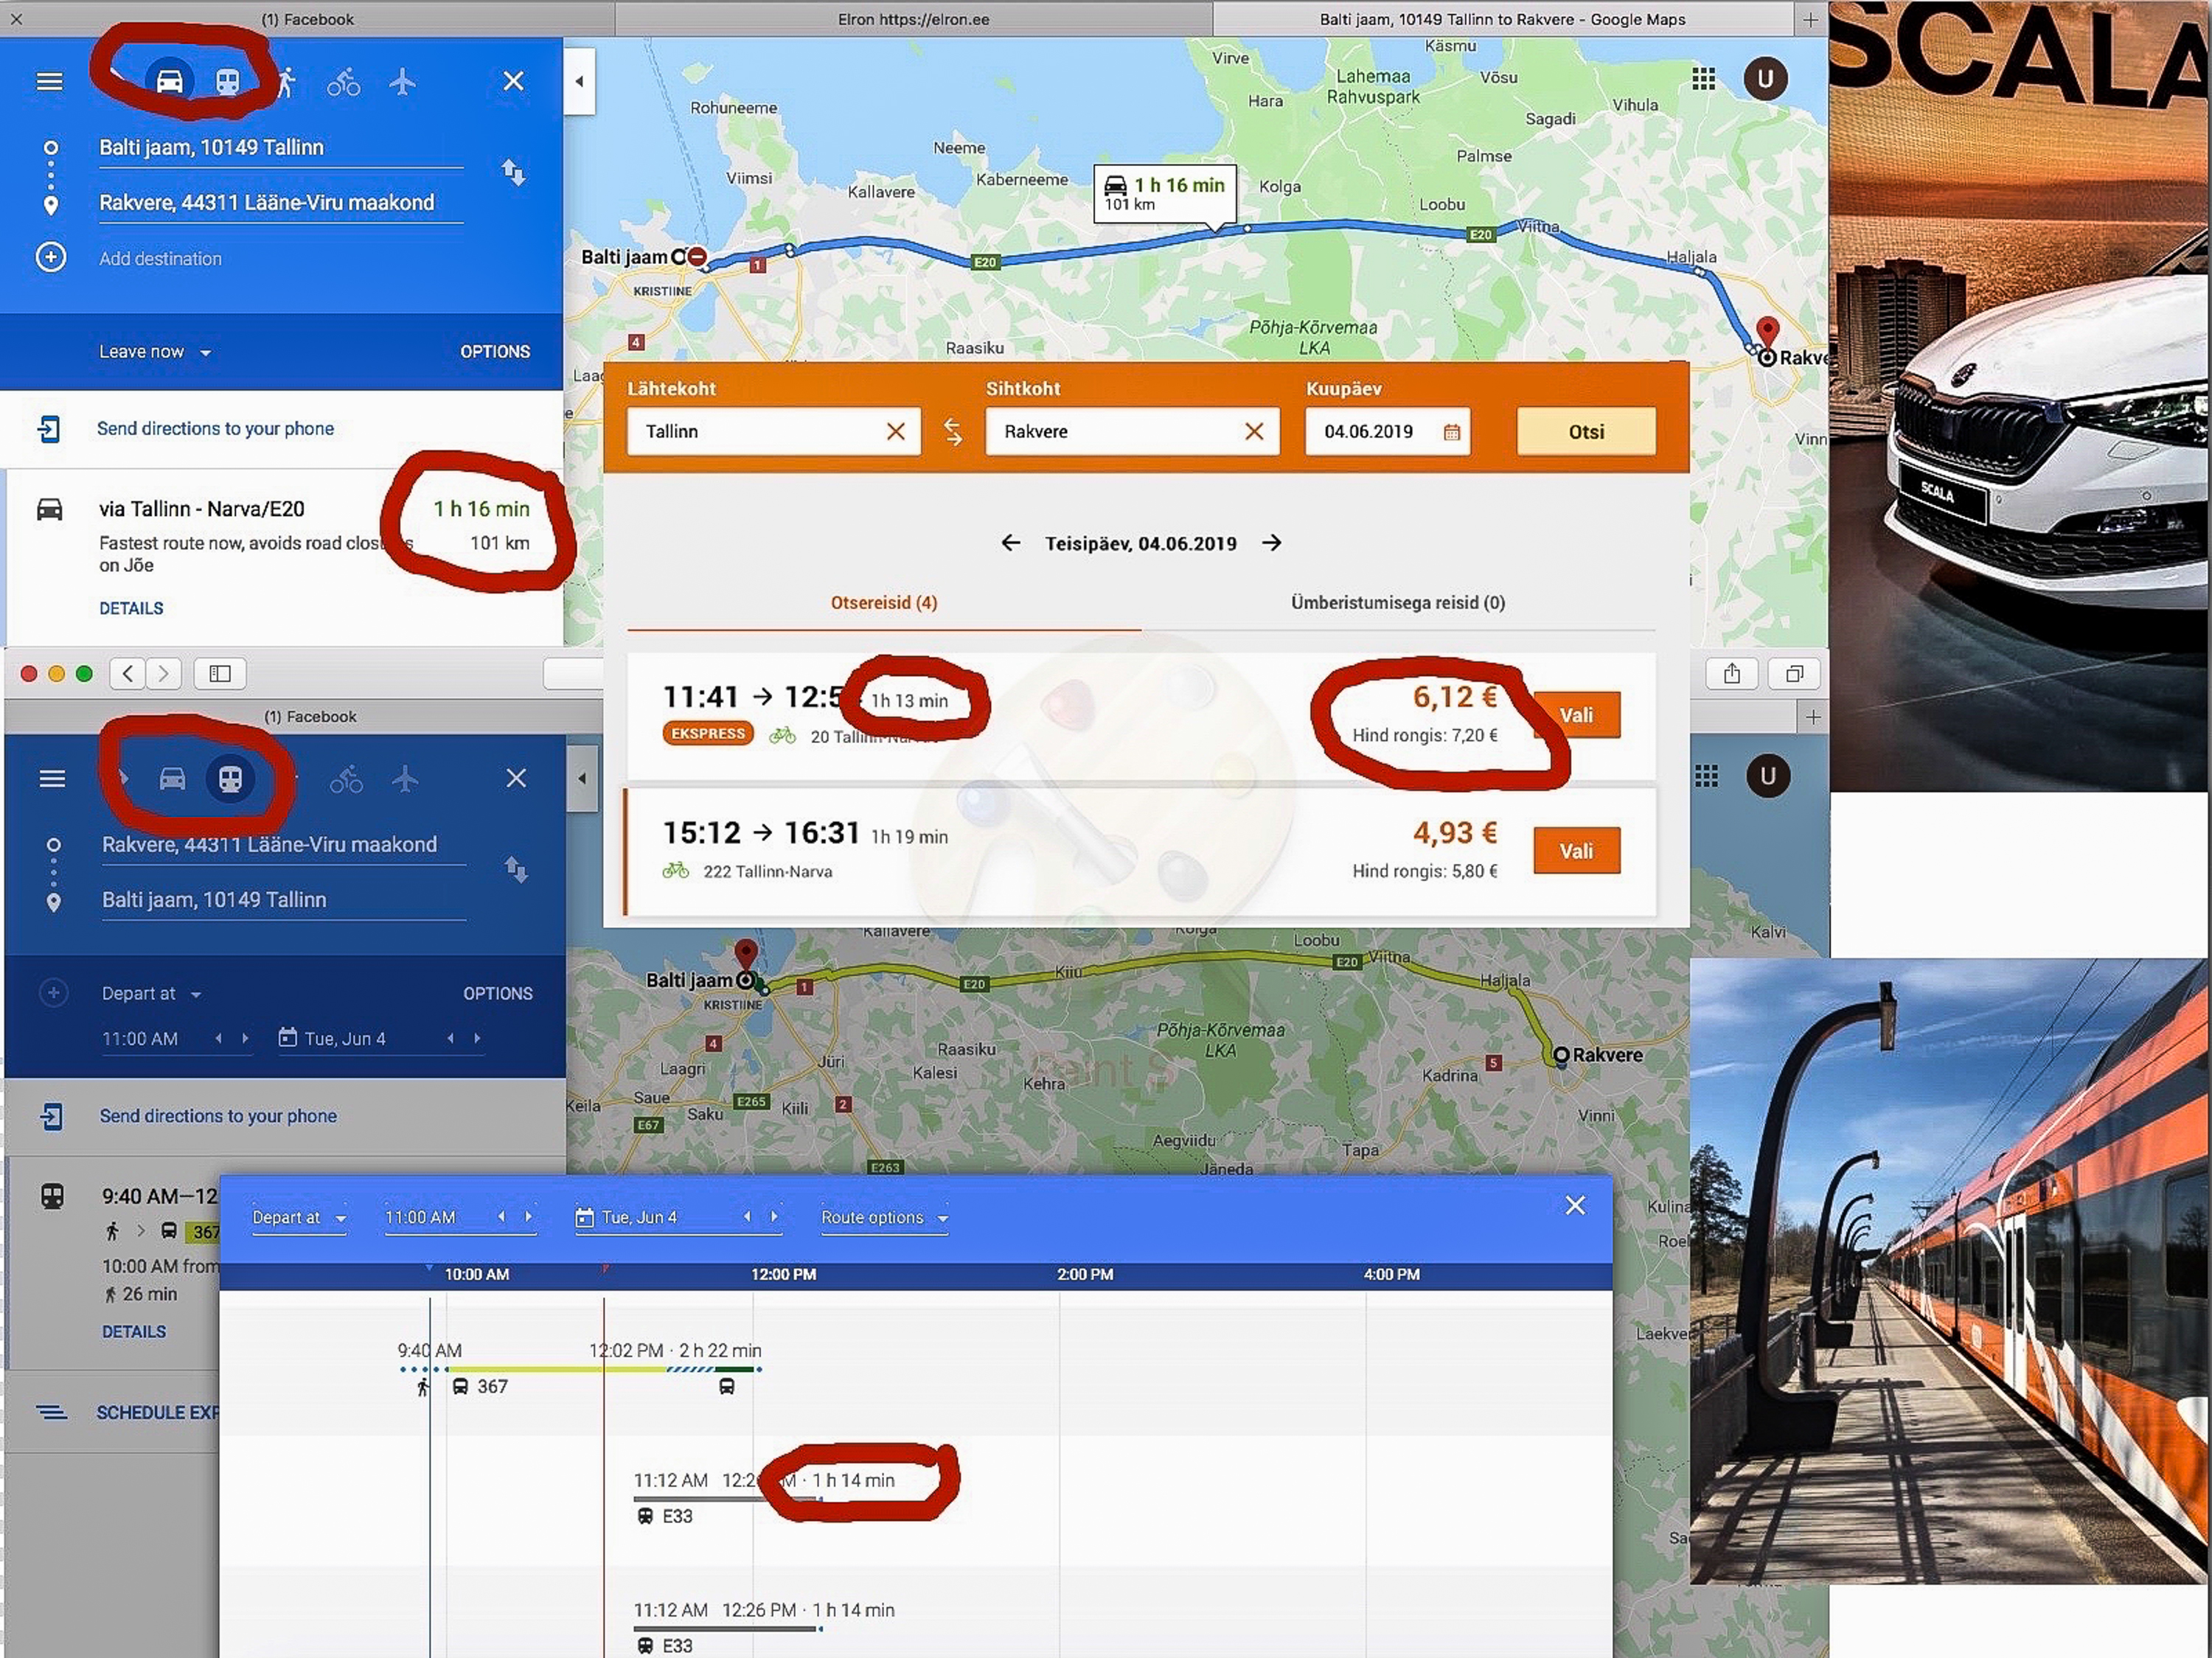Reverse start and destination in upper Maps panel
The image size is (2212, 1658).
coord(513,173)
